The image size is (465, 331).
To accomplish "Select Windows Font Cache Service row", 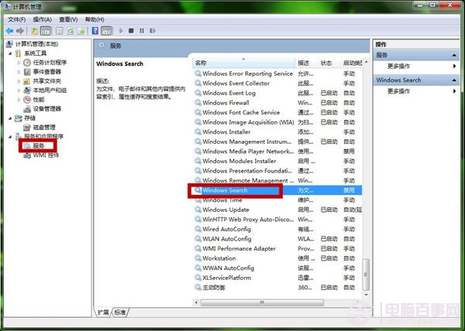I will click(x=278, y=113).
